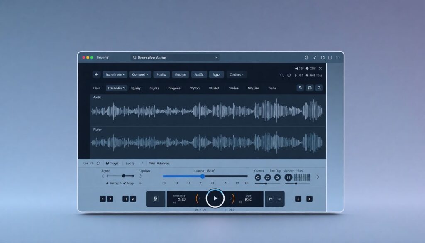The height and width of the screenshot is (243, 425).
Task: Click the Resoucke Audior search field
Action: [x=175, y=58]
